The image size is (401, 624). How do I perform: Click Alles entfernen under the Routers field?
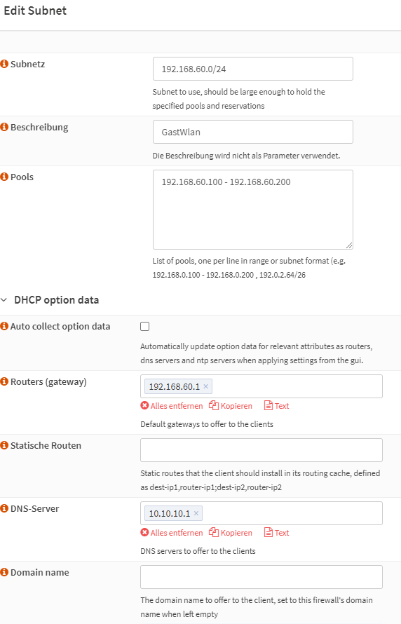coord(172,406)
